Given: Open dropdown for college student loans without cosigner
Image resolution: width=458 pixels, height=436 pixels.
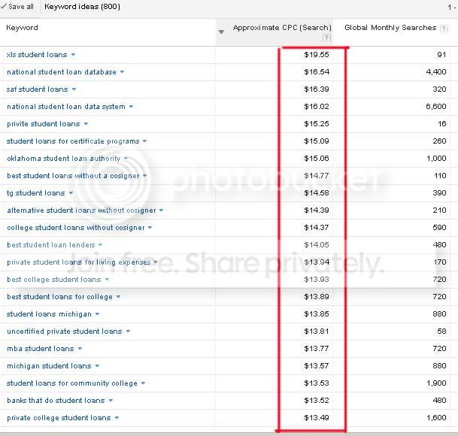Looking at the screenshot, I should 150,228.
